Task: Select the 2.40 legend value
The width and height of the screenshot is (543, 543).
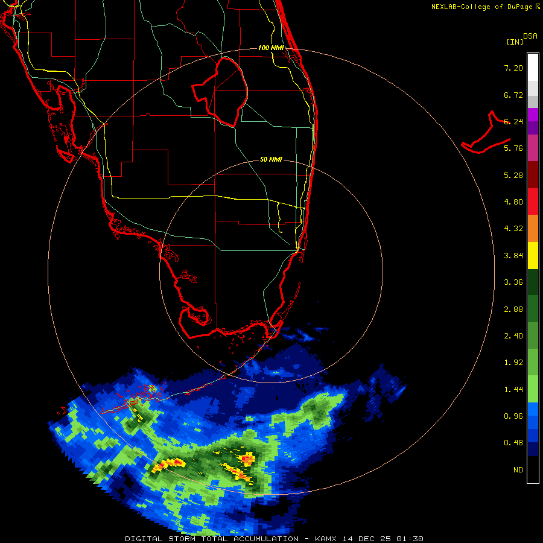Action: pos(513,336)
